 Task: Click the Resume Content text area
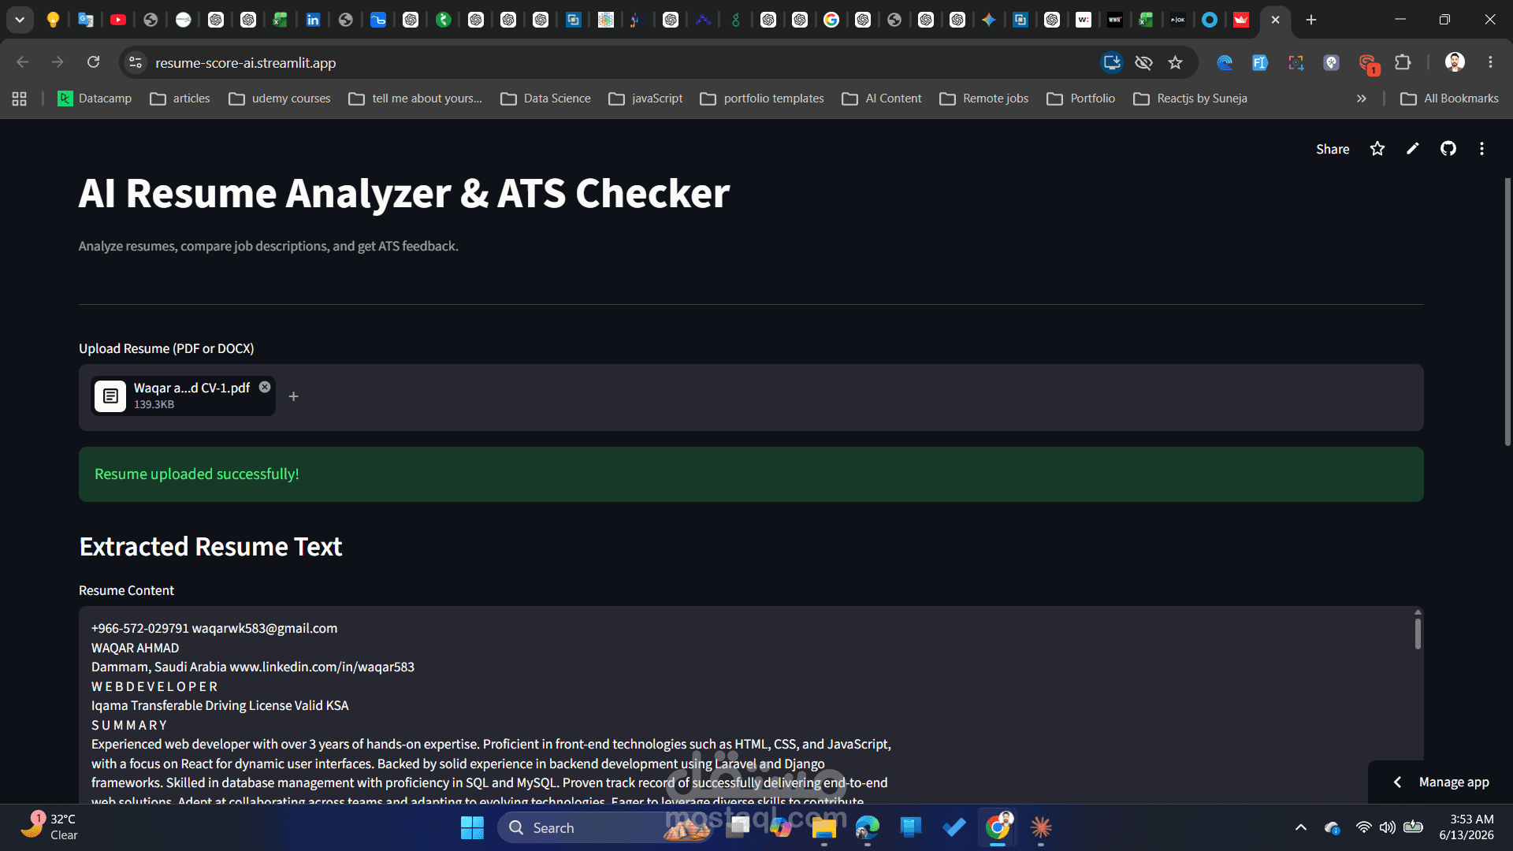tap(751, 705)
